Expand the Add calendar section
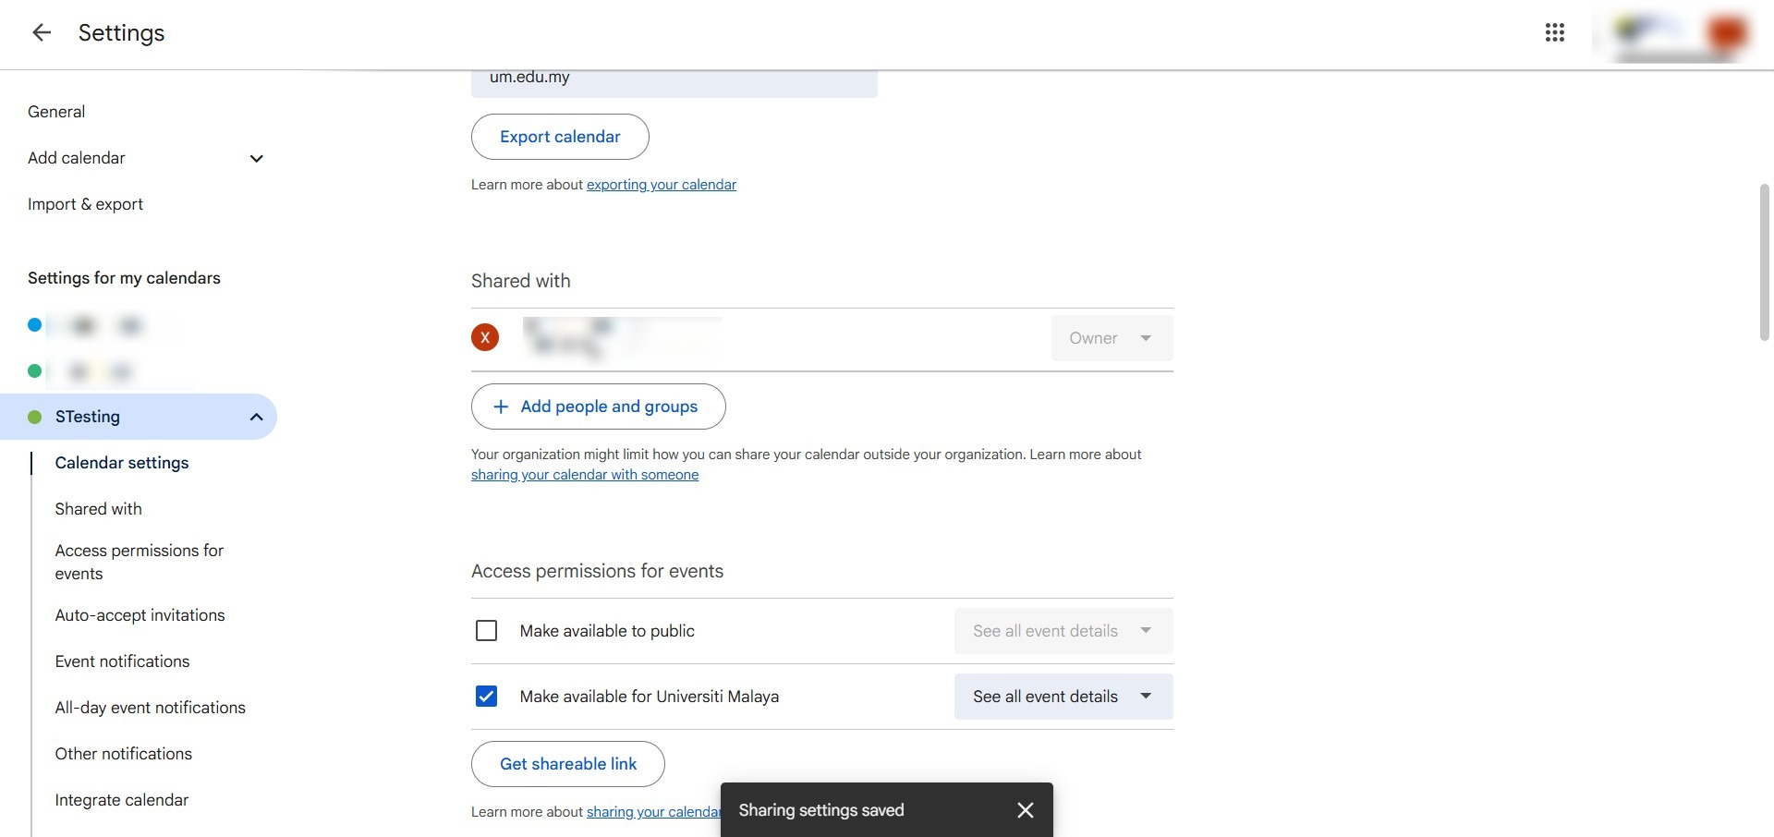 click(x=256, y=158)
